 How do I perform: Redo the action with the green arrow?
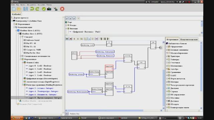pyautogui.click(x=37, y=9)
